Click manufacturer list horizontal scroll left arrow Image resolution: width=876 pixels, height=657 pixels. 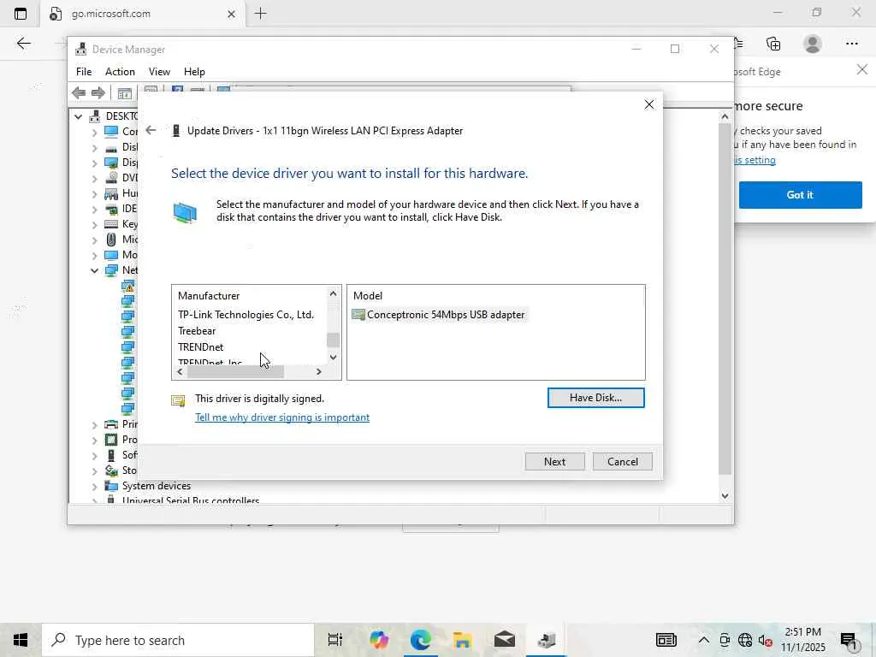(180, 371)
